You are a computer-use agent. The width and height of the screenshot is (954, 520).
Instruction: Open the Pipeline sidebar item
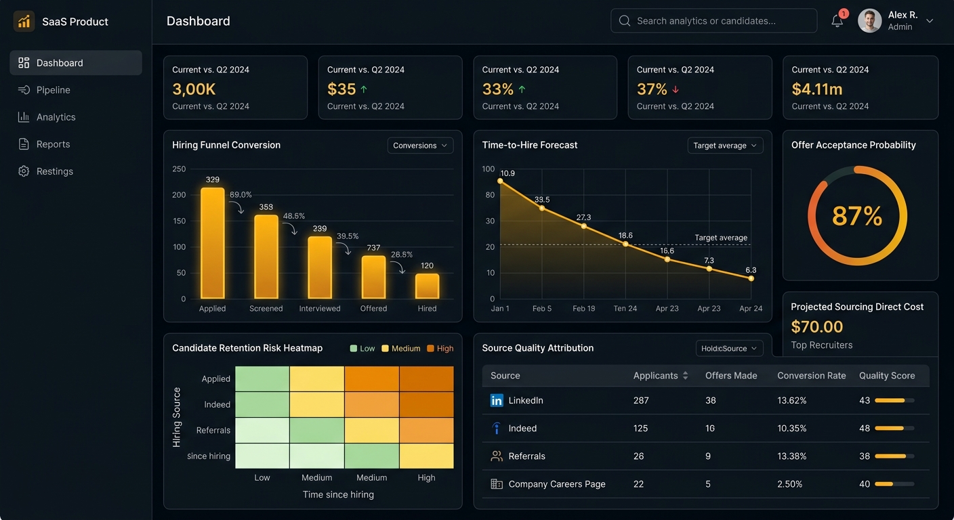pyautogui.click(x=76, y=90)
